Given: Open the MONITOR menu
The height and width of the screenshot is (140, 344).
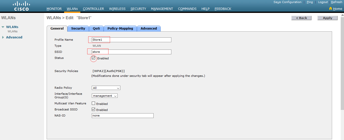Looking at the screenshot, I should pyautogui.click(x=54, y=9).
